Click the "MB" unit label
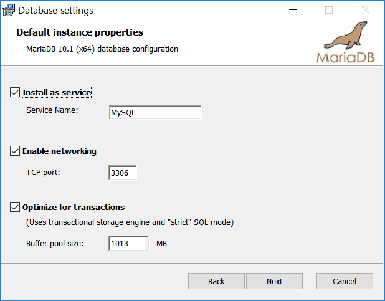Image resolution: width=385 pixels, height=301 pixels. pyautogui.click(x=161, y=244)
